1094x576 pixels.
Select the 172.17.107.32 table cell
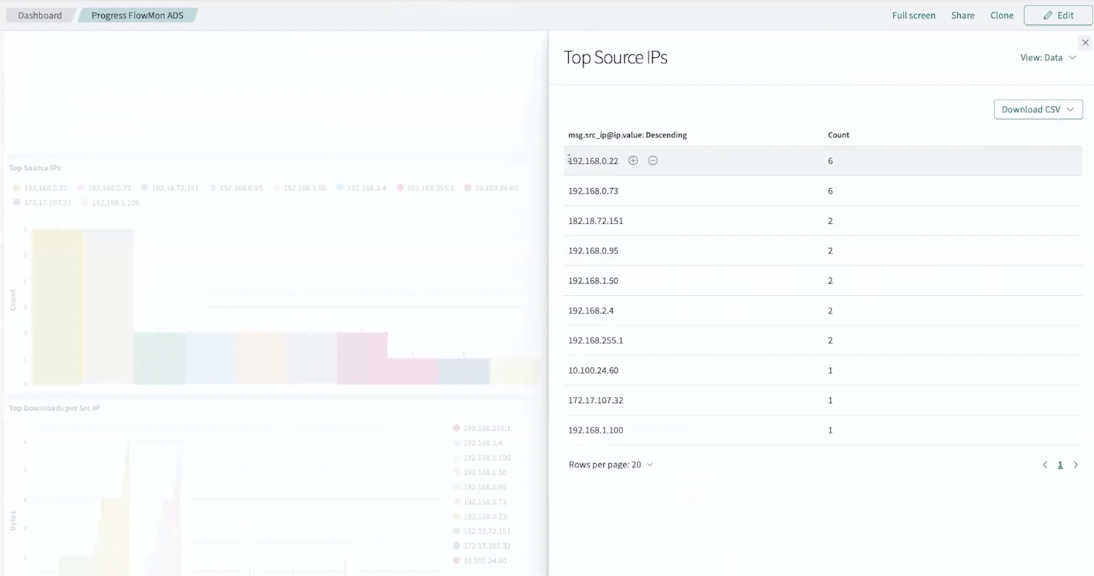(596, 400)
